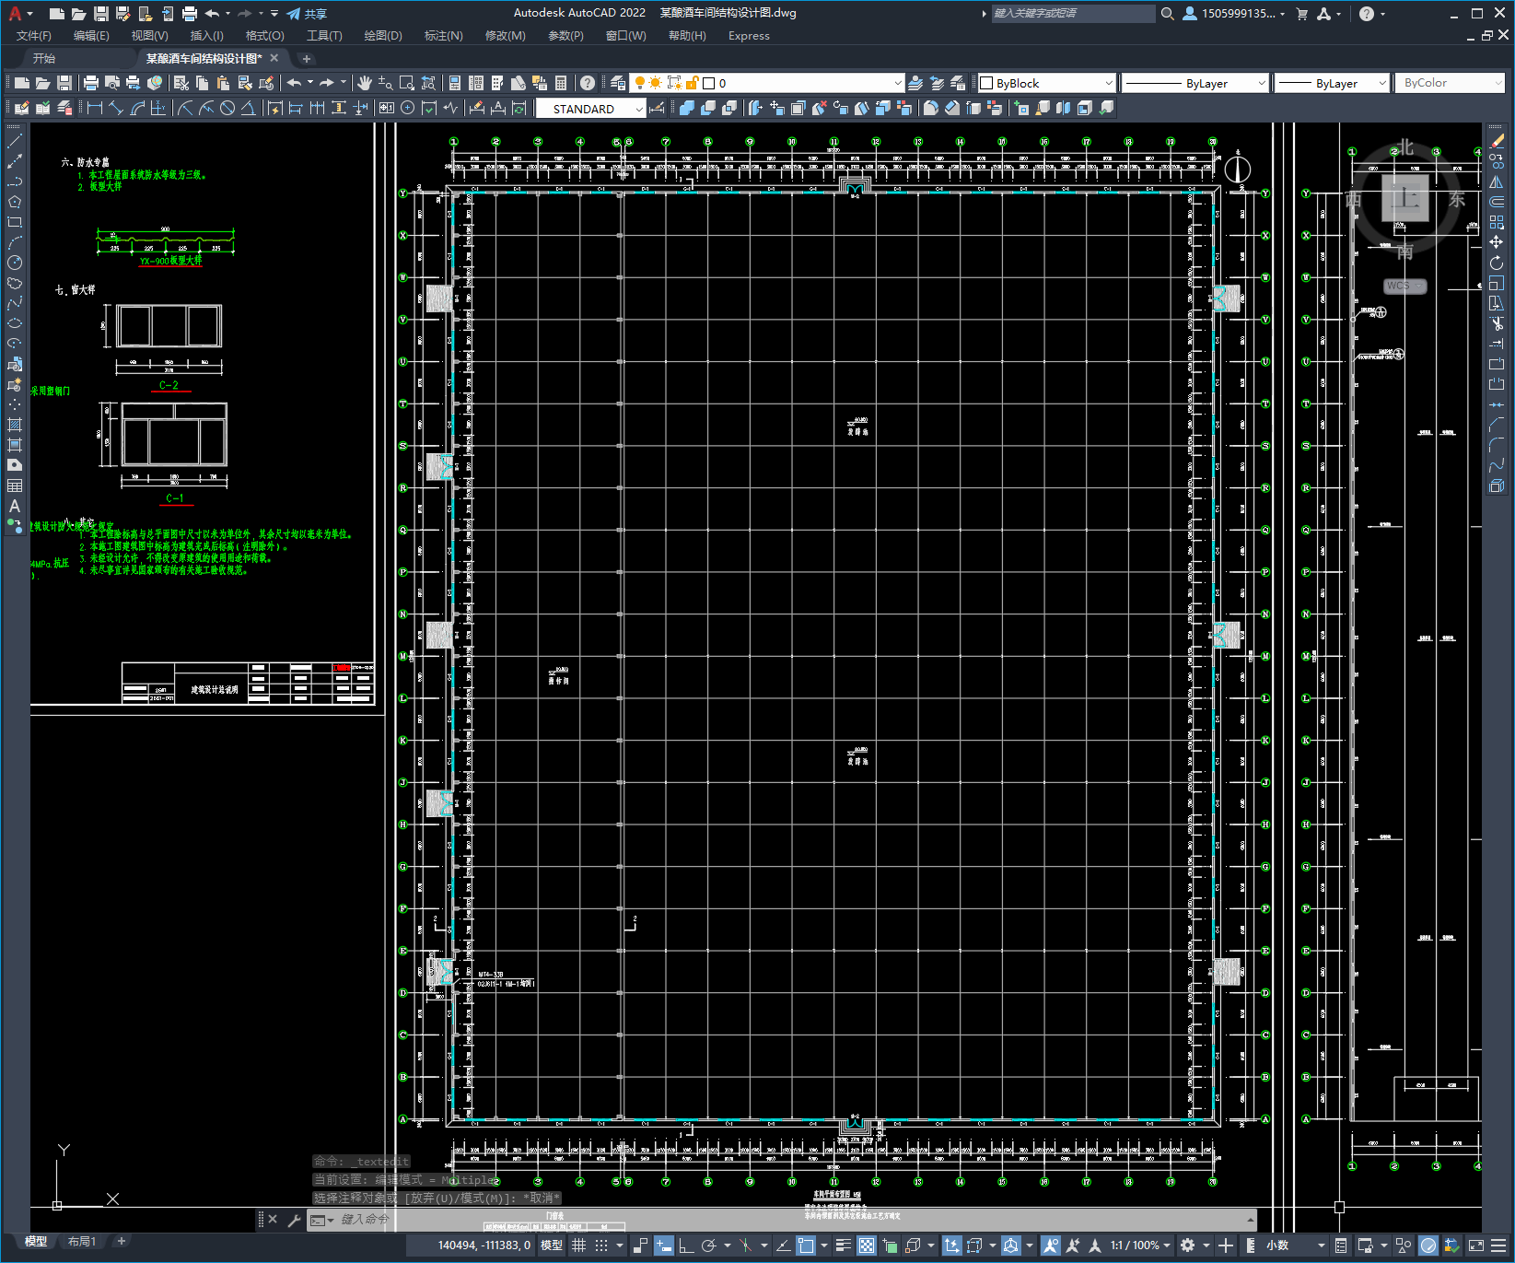Screen dimensions: 1515x1263
Task: Open the Express menu
Action: [749, 36]
